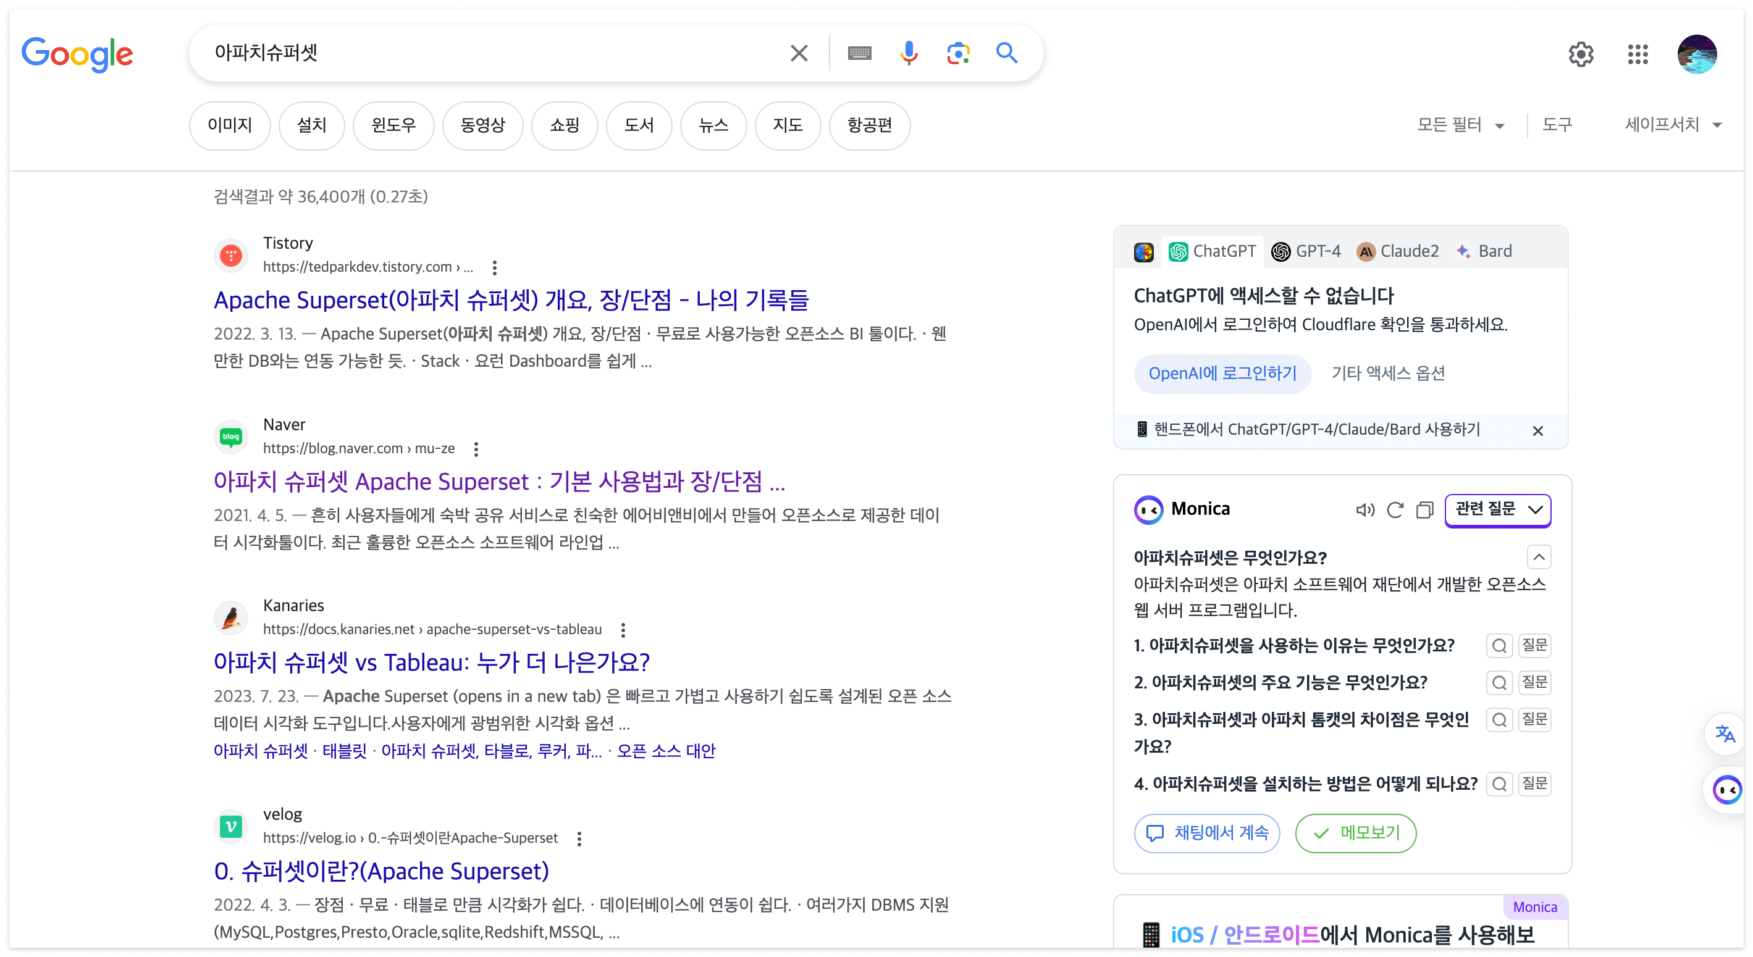The height and width of the screenshot is (957, 1753).
Task: Switch to the ChatGPT tab
Action: point(1213,252)
